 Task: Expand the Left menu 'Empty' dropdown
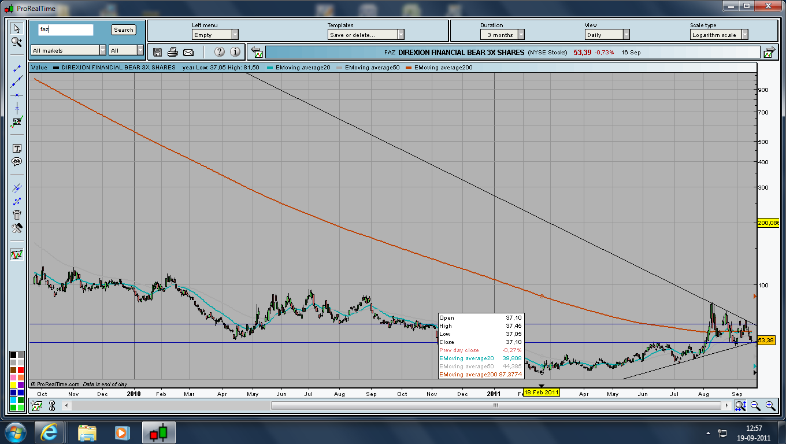click(x=215, y=35)
